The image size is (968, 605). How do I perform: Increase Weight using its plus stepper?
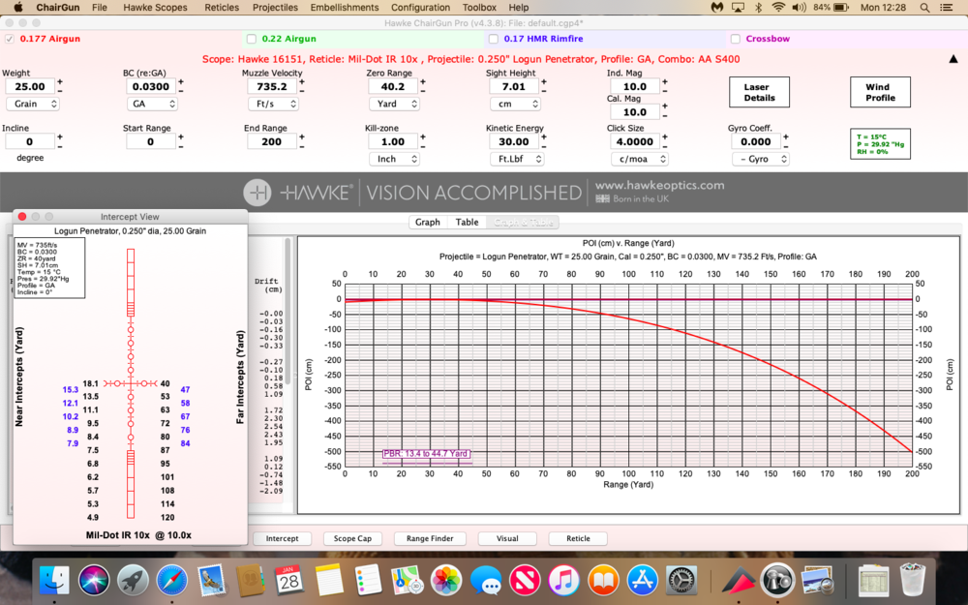(60, 82)
